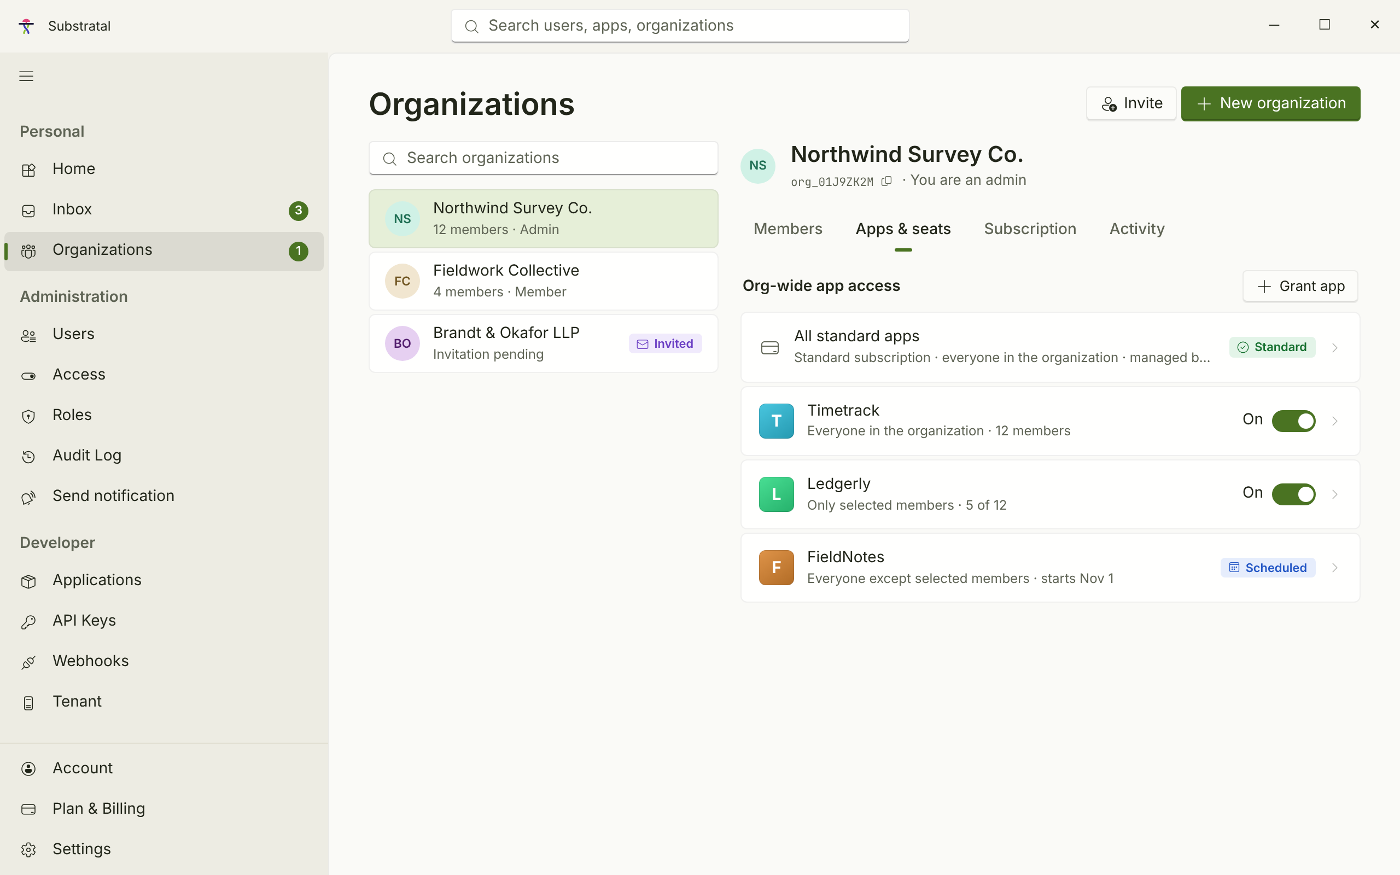The height and width of the screenshot is (875, 1400).
Task: Click the Webhooks plug icon
Action: click(28, 662)
